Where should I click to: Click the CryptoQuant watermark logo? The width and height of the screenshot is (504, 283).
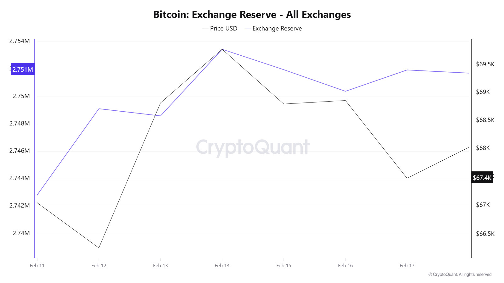pos(253,147)
